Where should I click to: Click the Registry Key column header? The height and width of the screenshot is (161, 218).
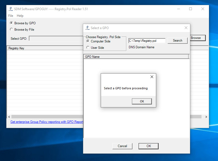coord(45,48)
